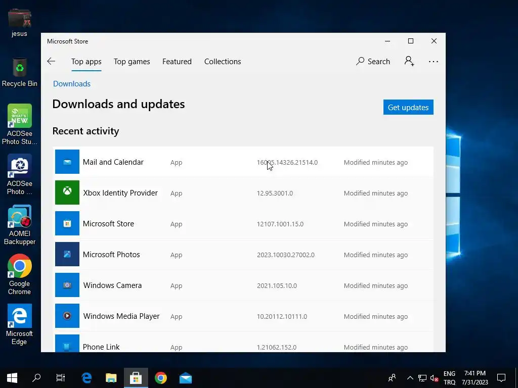Open the Windows Camera row name
Screen dimensions: 518x388
coord(112,285)
